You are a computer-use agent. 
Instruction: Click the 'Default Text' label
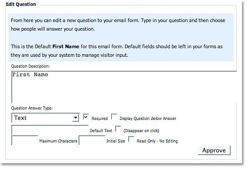pyautogui.click(x=101, y=131)
